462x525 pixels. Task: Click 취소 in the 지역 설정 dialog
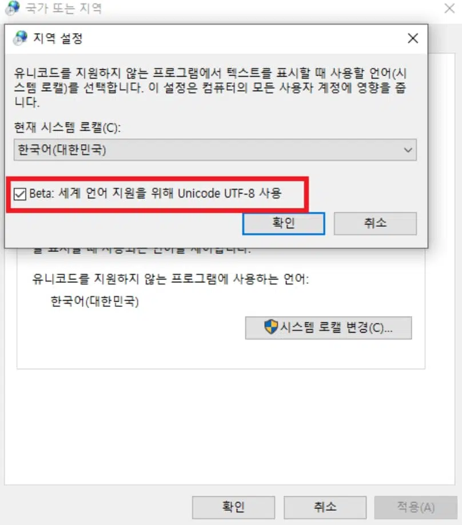click(x=375, y=223)
